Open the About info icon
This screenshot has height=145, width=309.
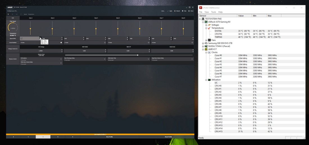click(189, 11)
